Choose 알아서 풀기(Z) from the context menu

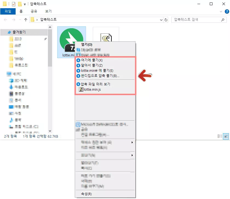(105, 65)
